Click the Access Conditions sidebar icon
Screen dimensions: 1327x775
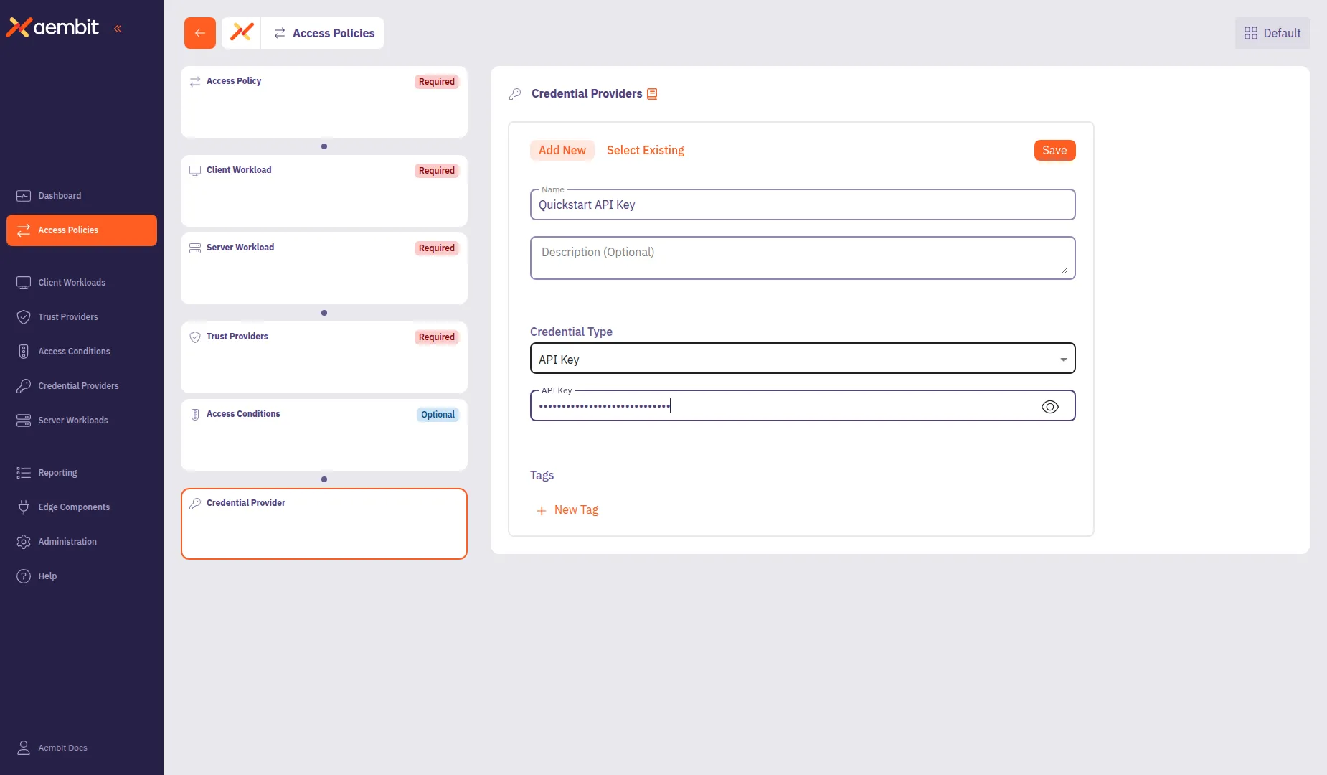[23, 351]
